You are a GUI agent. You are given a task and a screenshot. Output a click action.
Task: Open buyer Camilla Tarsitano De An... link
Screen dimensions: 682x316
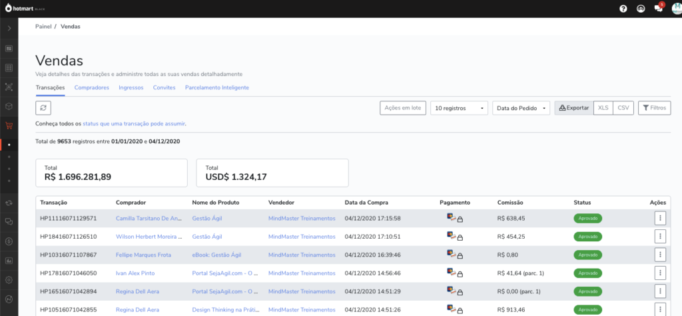[148, 218]
